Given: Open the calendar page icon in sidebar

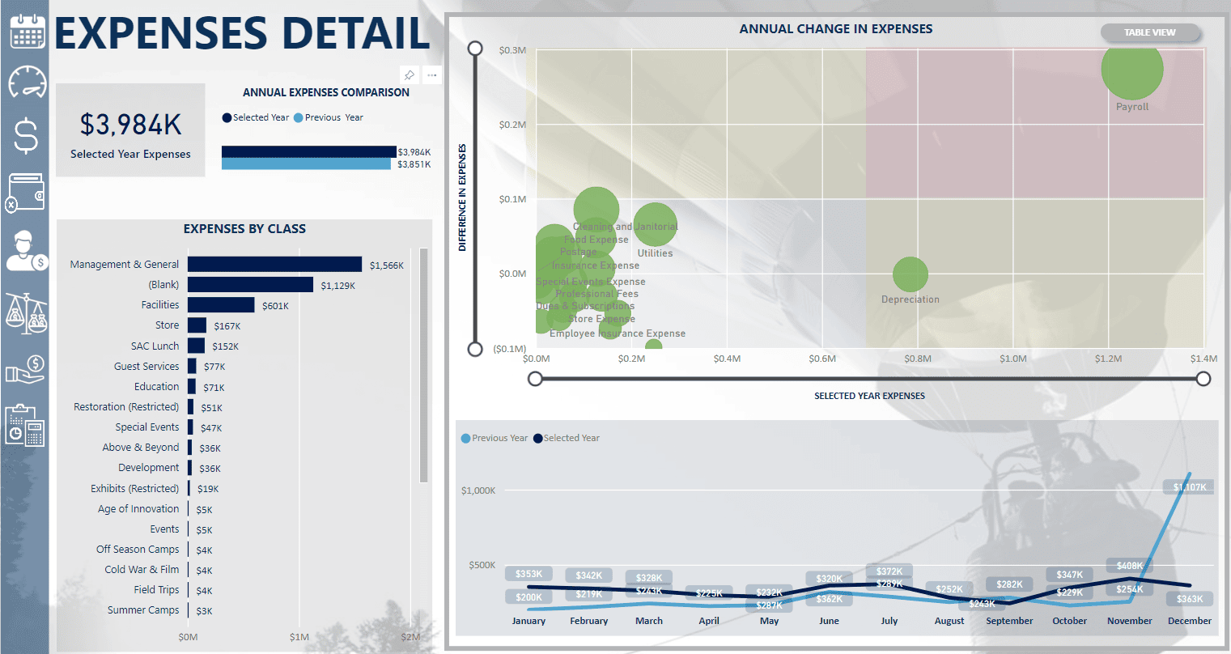Looking at the screenshot, I should tap(28, 30).
